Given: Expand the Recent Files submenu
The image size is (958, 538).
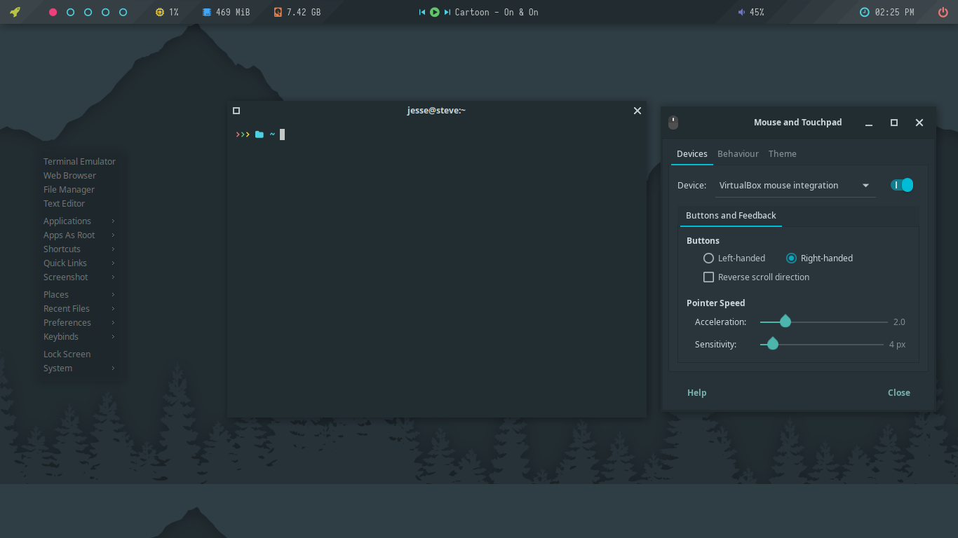Looking at the screenshot, I should (79, 309).
